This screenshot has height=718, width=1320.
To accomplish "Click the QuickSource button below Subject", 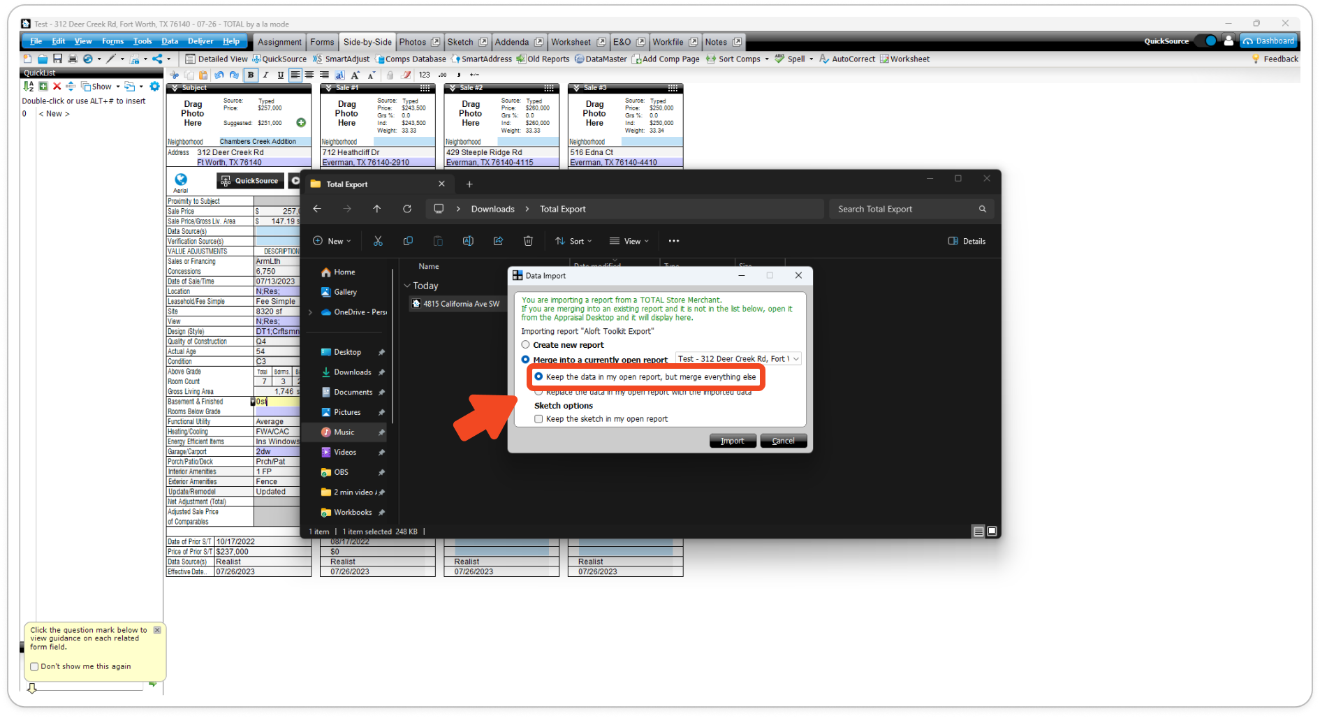I will coord(250,181).
